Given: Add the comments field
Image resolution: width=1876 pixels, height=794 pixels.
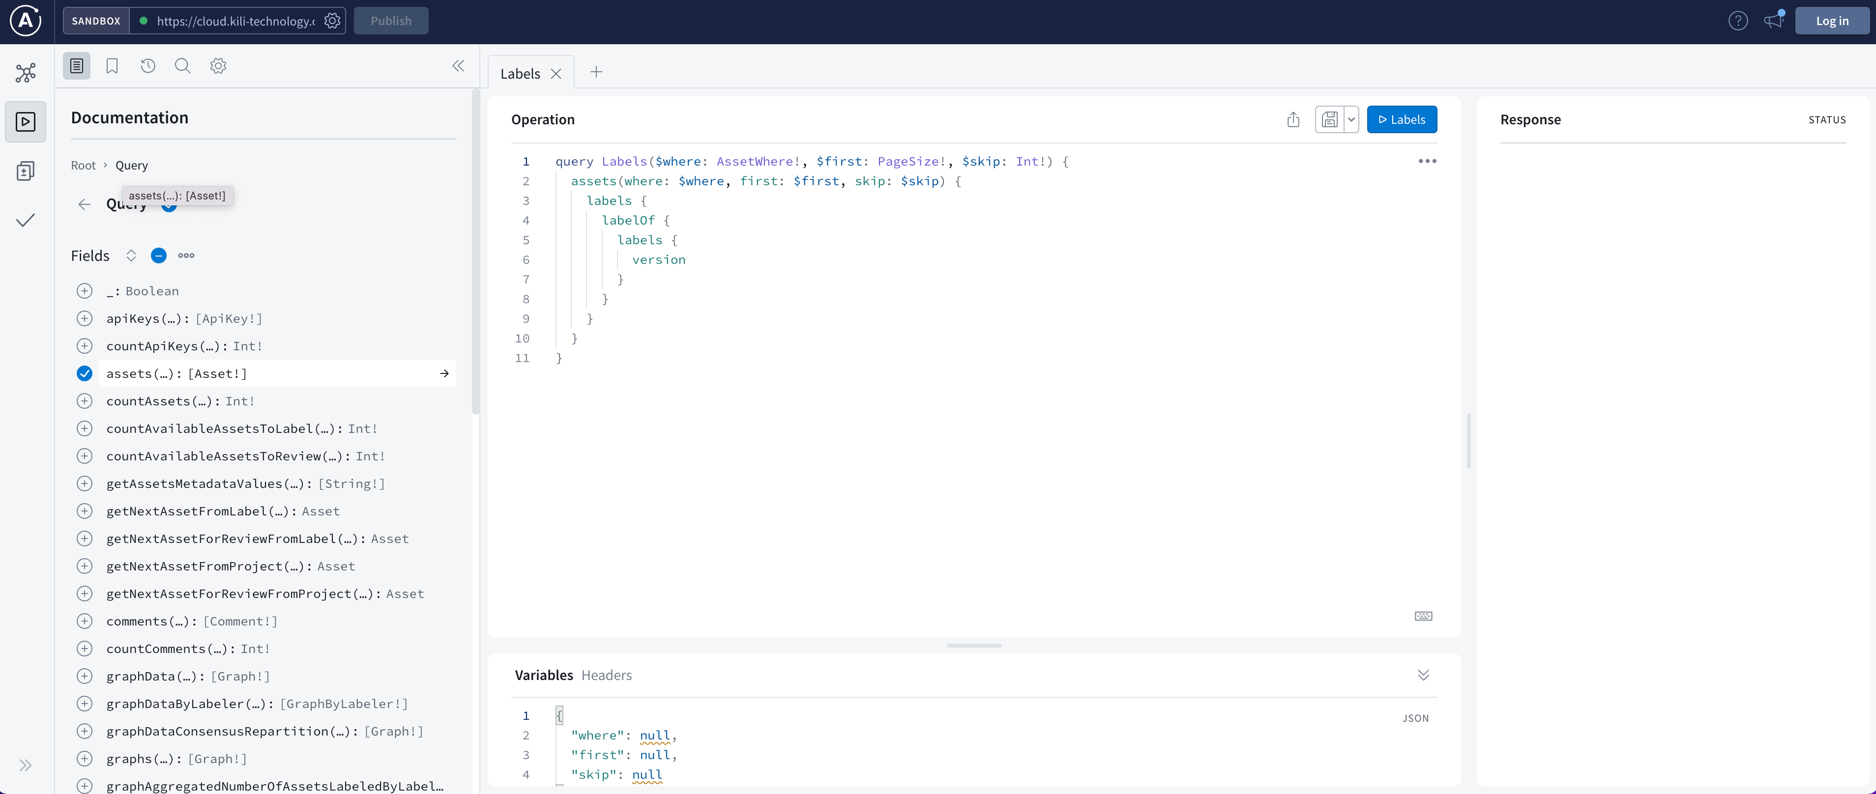Looking at the screenshot, I should (85, 622).
